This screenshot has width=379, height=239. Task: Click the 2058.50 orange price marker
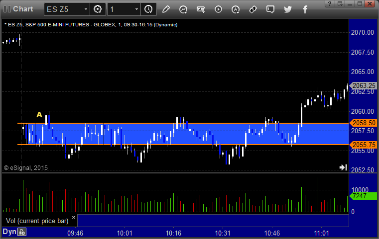(x=364, y=123)
